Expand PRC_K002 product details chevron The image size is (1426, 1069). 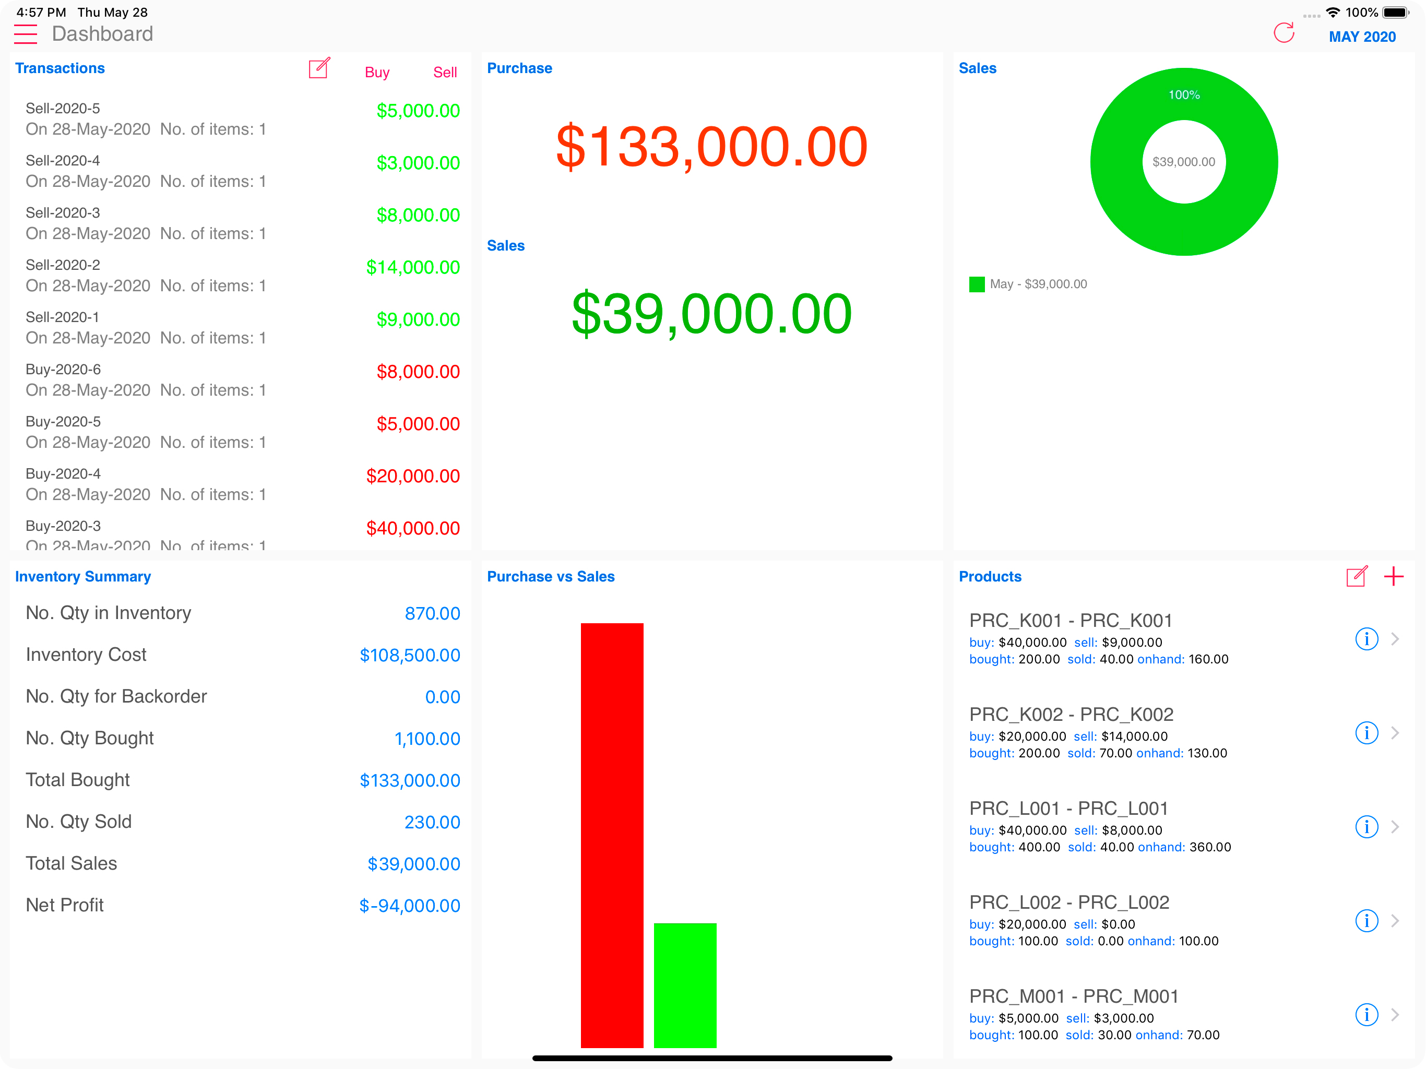[1395, 733]
